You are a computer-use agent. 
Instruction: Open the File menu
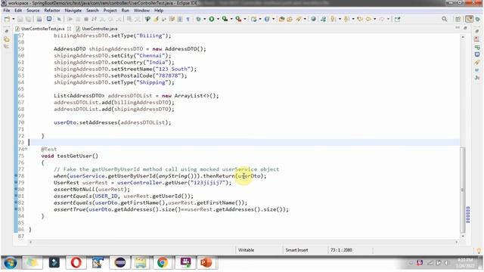coord(7,11)
